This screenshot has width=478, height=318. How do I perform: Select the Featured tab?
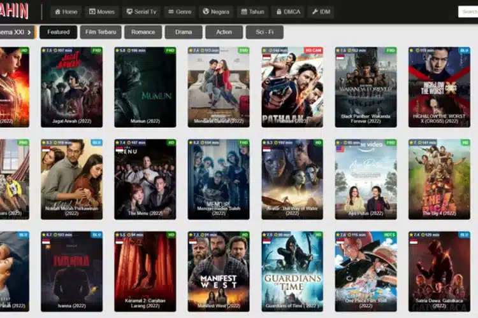(58, 32)
